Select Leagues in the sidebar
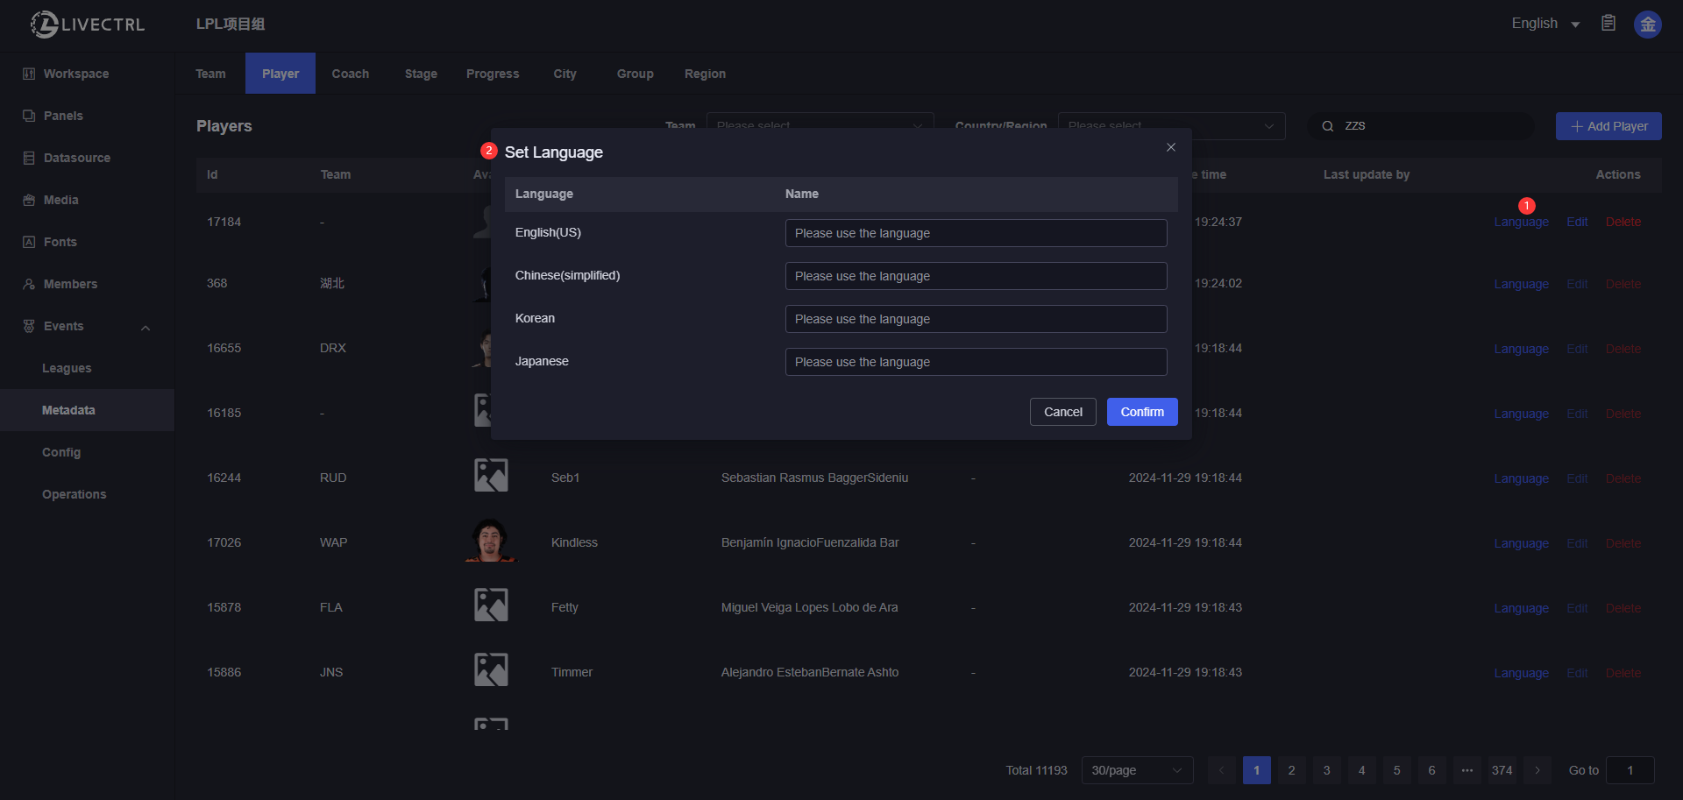This screenshot has height=800, width=1683. pyautogui.click(x=67, y=368)
